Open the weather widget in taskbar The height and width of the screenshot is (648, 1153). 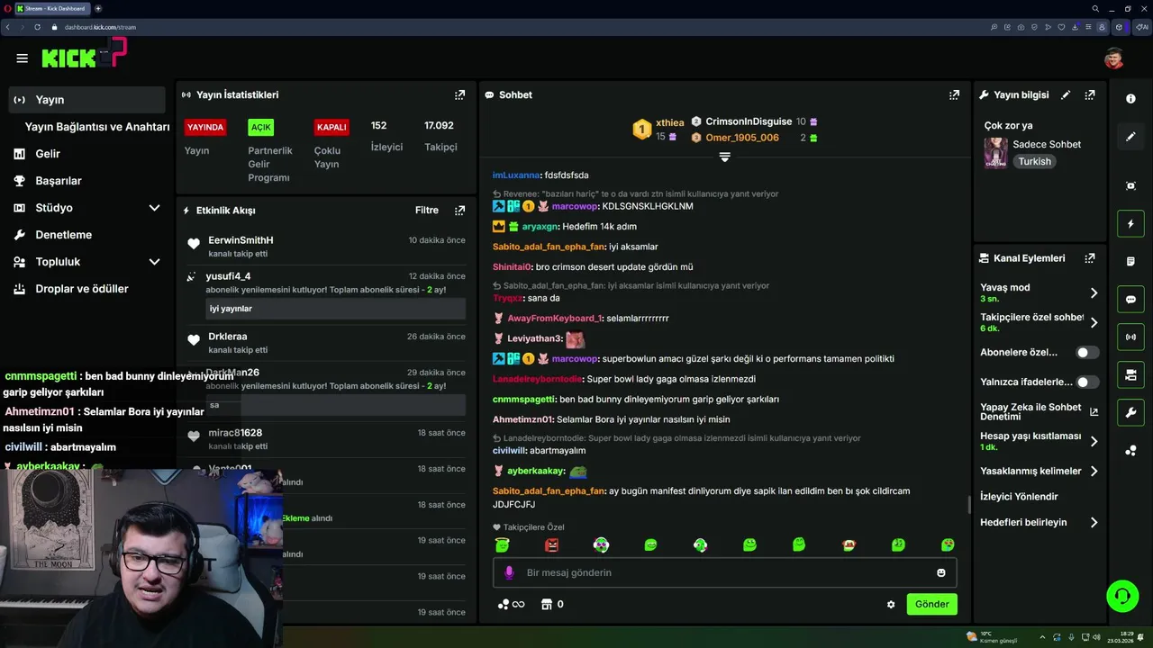tap(991, 636)
